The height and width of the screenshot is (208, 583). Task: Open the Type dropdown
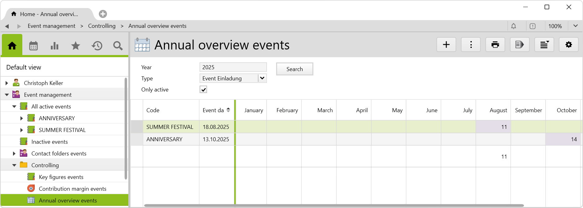(x=262, y=78)
